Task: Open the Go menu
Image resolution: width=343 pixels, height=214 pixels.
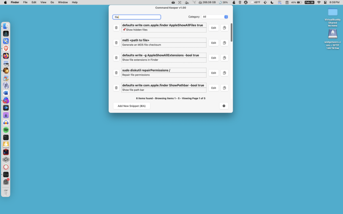Action: (x=52, y=2)
